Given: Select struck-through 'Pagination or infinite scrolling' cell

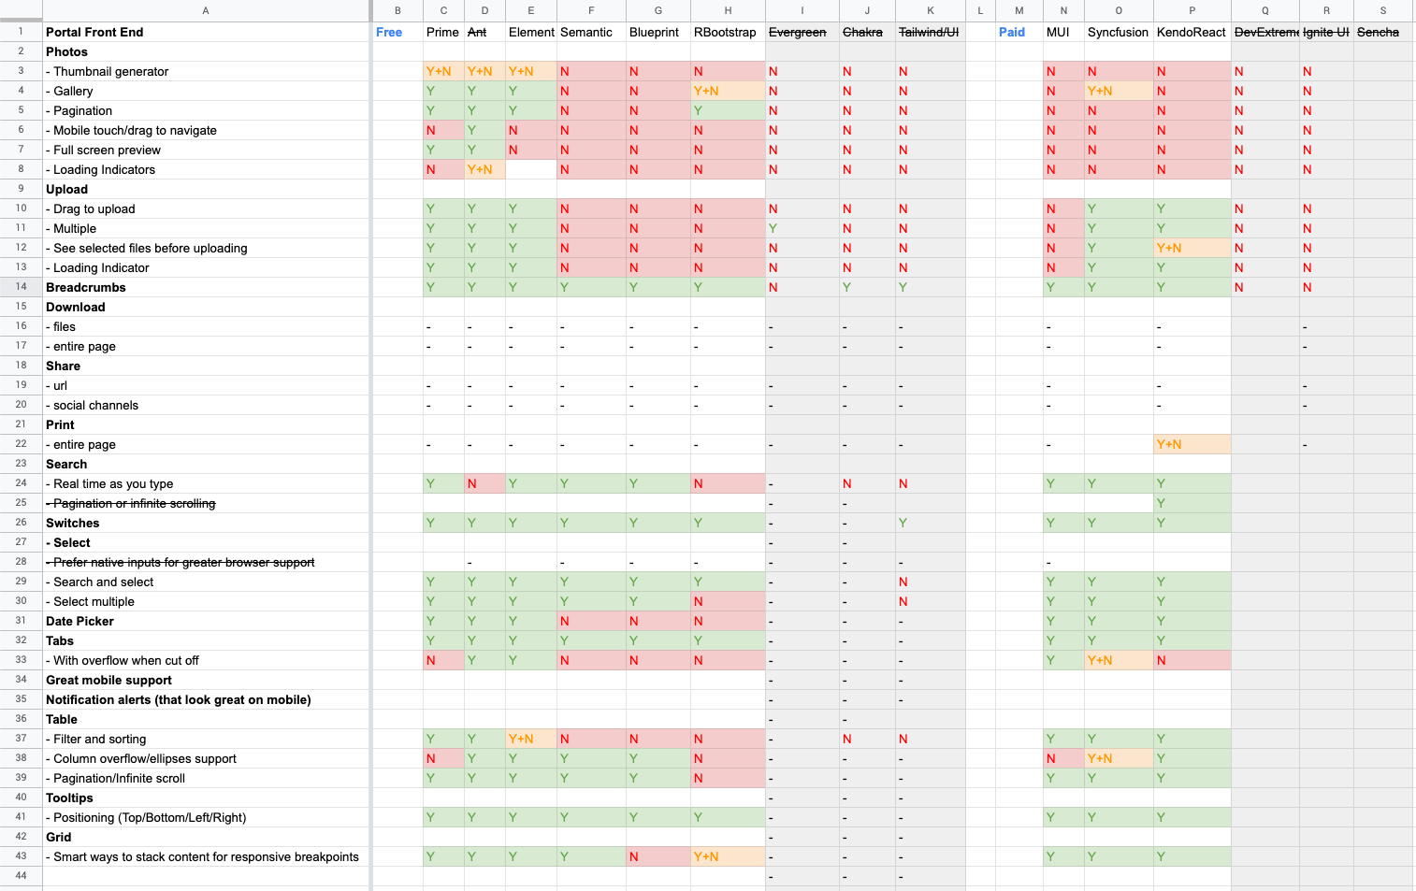Looking at the screenshot, I should (206, 503).
